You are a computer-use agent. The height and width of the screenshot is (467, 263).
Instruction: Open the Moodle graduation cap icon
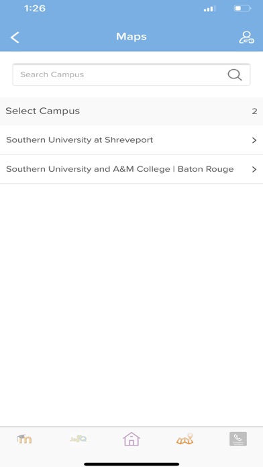[x=24, y=439]
